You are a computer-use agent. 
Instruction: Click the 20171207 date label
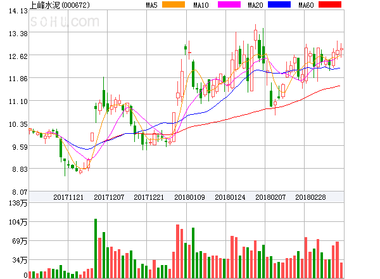point(109,197)
